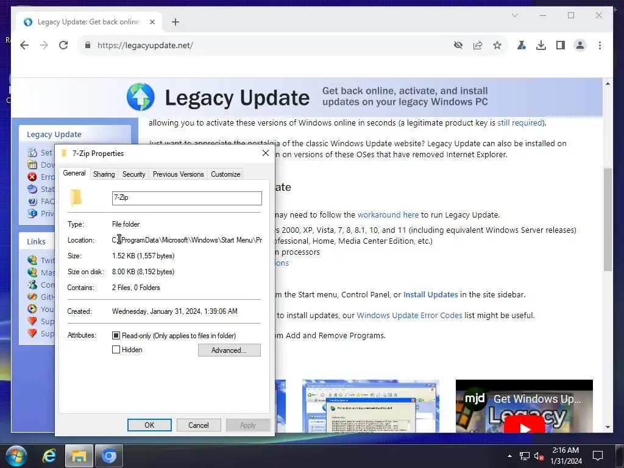Switch to the Security tab
Image resolution: width=624 pixels, height=468 pixels.
(133, 174)
